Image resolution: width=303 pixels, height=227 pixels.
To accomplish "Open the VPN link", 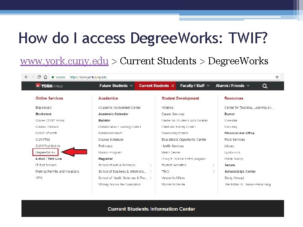I will pos(39,178).
